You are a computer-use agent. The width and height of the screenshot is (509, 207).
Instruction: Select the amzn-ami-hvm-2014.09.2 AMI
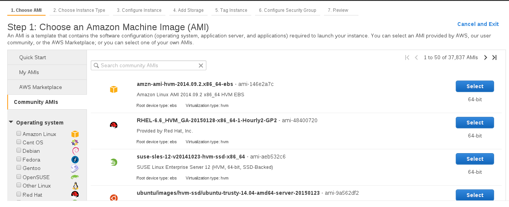(x=475, y=86)
